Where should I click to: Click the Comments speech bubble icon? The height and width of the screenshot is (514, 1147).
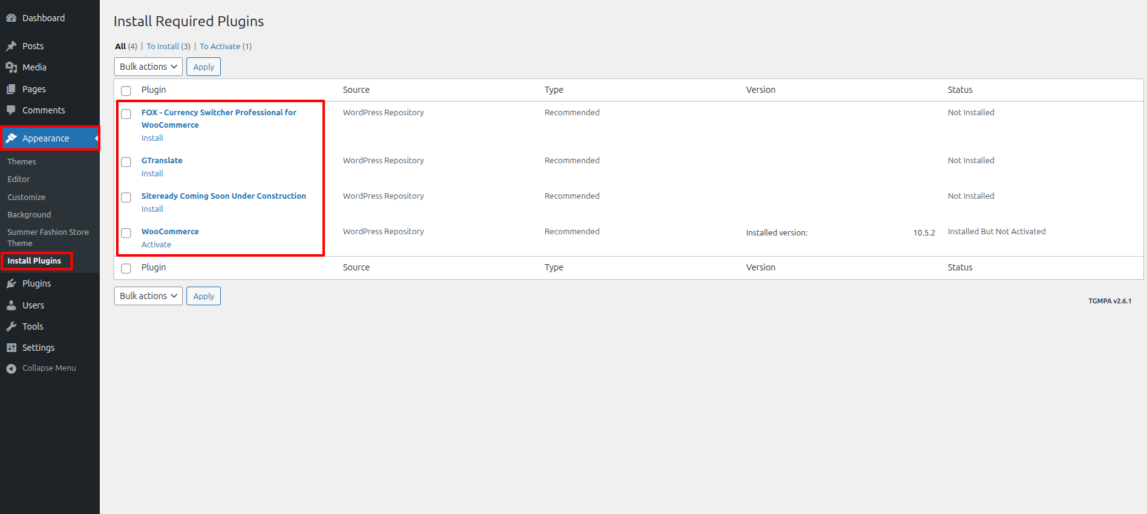coord(11,110)
